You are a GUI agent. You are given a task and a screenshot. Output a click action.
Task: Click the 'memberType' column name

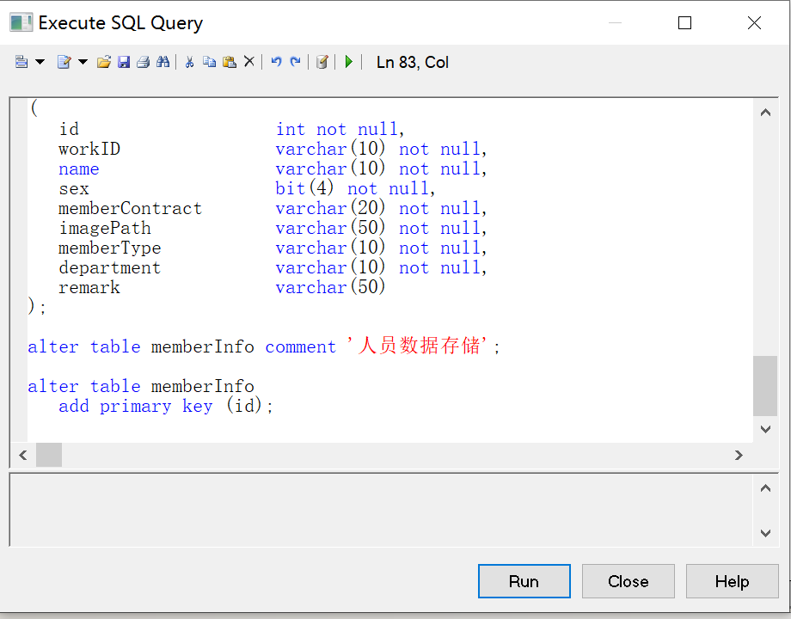(109, 248)
